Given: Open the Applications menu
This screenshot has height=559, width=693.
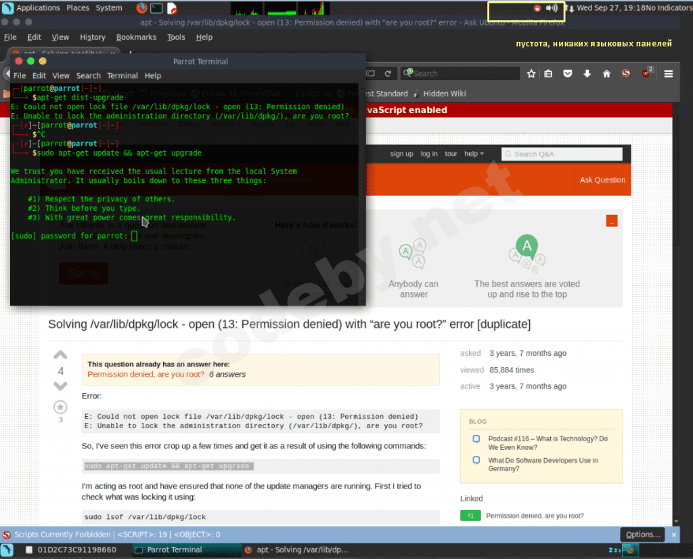Looking at the screenshot, I should [x=38, y=8].
